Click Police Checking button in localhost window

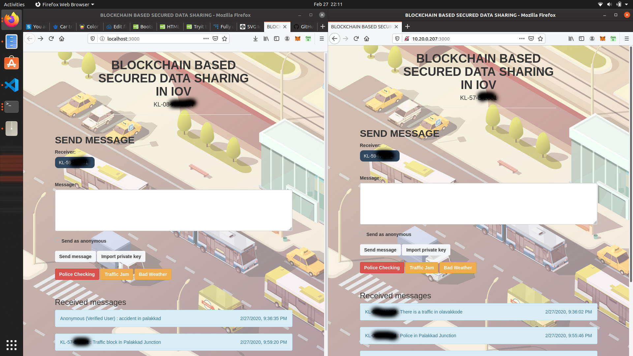(x=77, y=274)
